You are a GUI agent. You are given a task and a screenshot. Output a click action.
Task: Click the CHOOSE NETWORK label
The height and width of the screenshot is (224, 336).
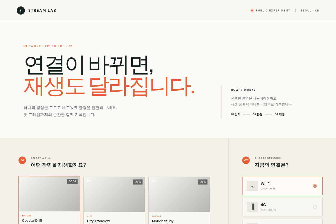tap(268, 158)
